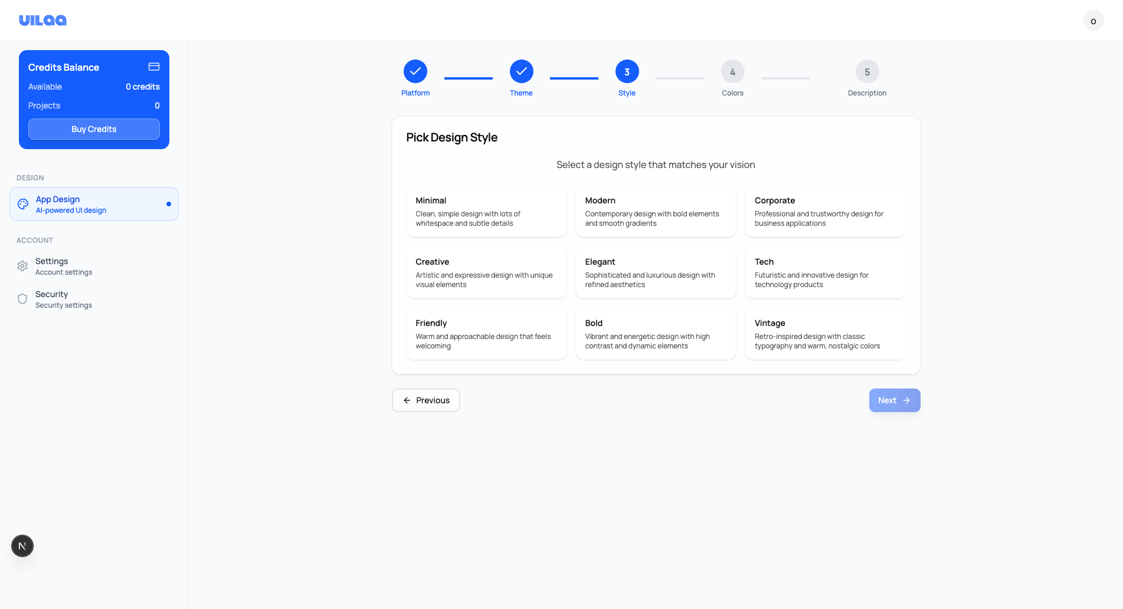Open the user avatar in top right corner
1123x609 pixels.
(x=1093, y=20)
